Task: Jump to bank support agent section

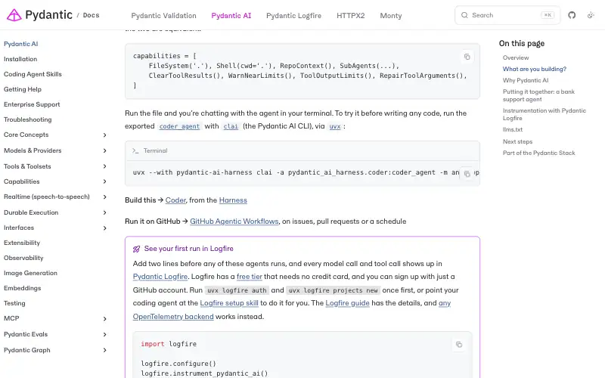Action: click(x=538, y=95)
